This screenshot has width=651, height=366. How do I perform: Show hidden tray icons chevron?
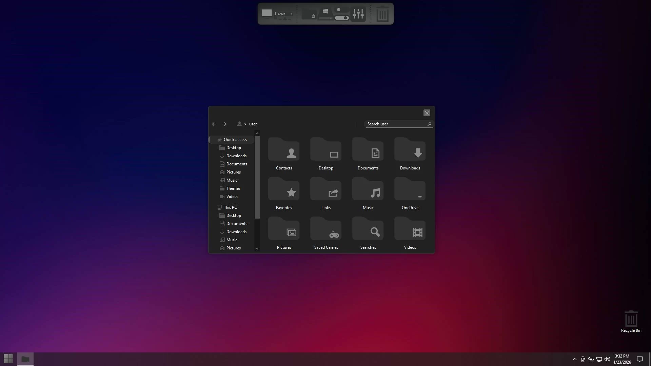(x=574, y=359)
